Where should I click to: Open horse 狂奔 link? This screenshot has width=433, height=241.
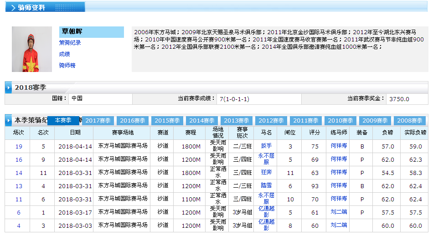coord(266,173)
